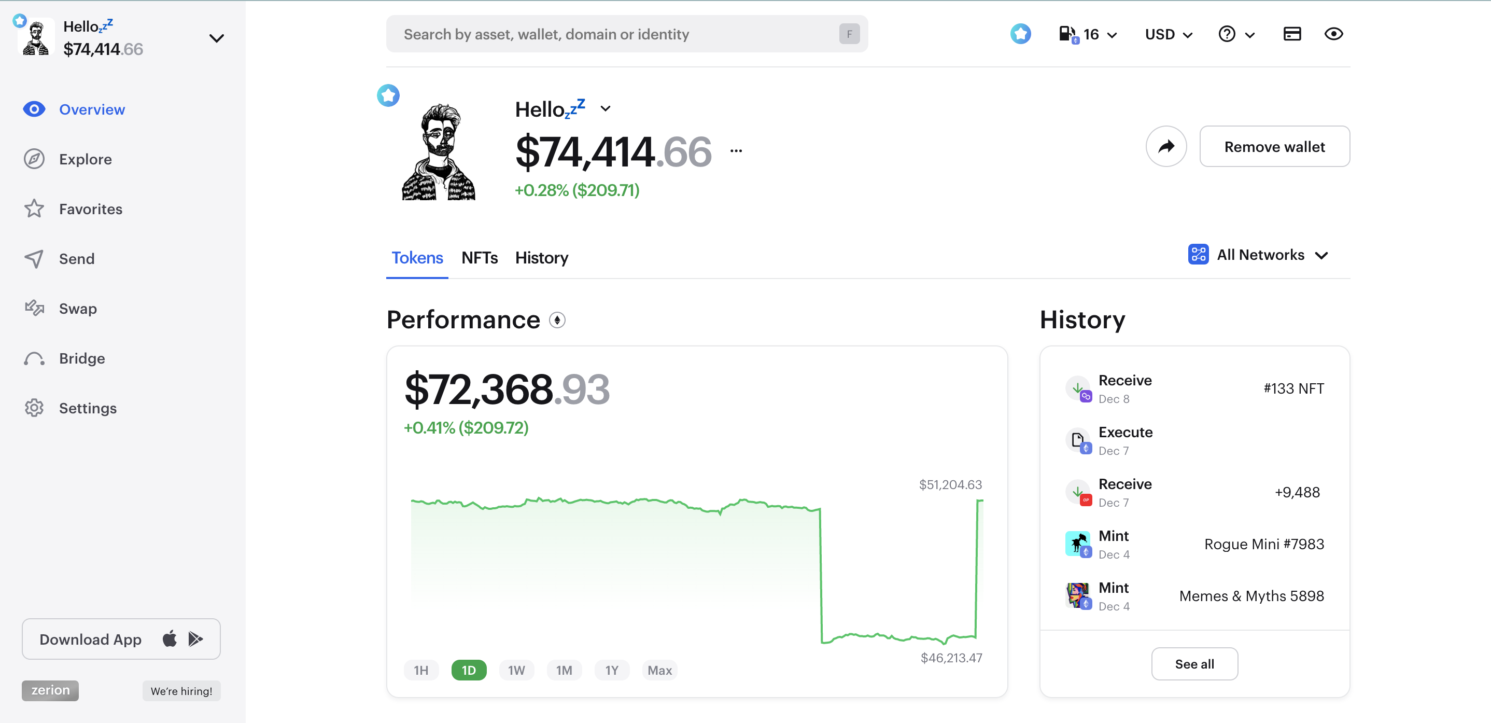Click the Remove wallet button
1491x723 pixels.
pyautogui.click(x=1274, y=146)
